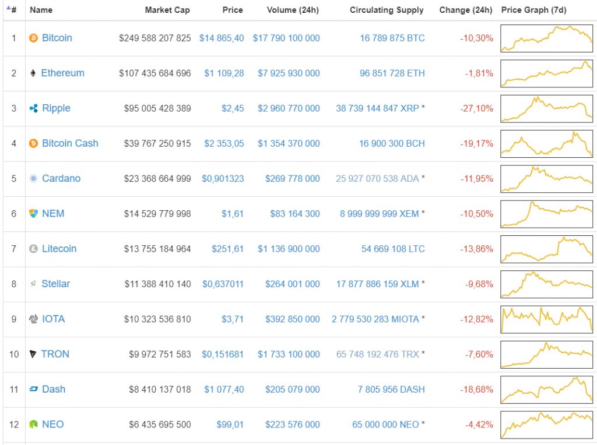This screenshot has width=597, height=445.
Task: Click Bitcoin price $14 865,40 link
Action: (x=222, y=38)
